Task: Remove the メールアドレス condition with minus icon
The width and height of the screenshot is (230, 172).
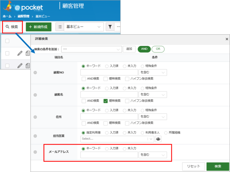Action: (35, 152)
